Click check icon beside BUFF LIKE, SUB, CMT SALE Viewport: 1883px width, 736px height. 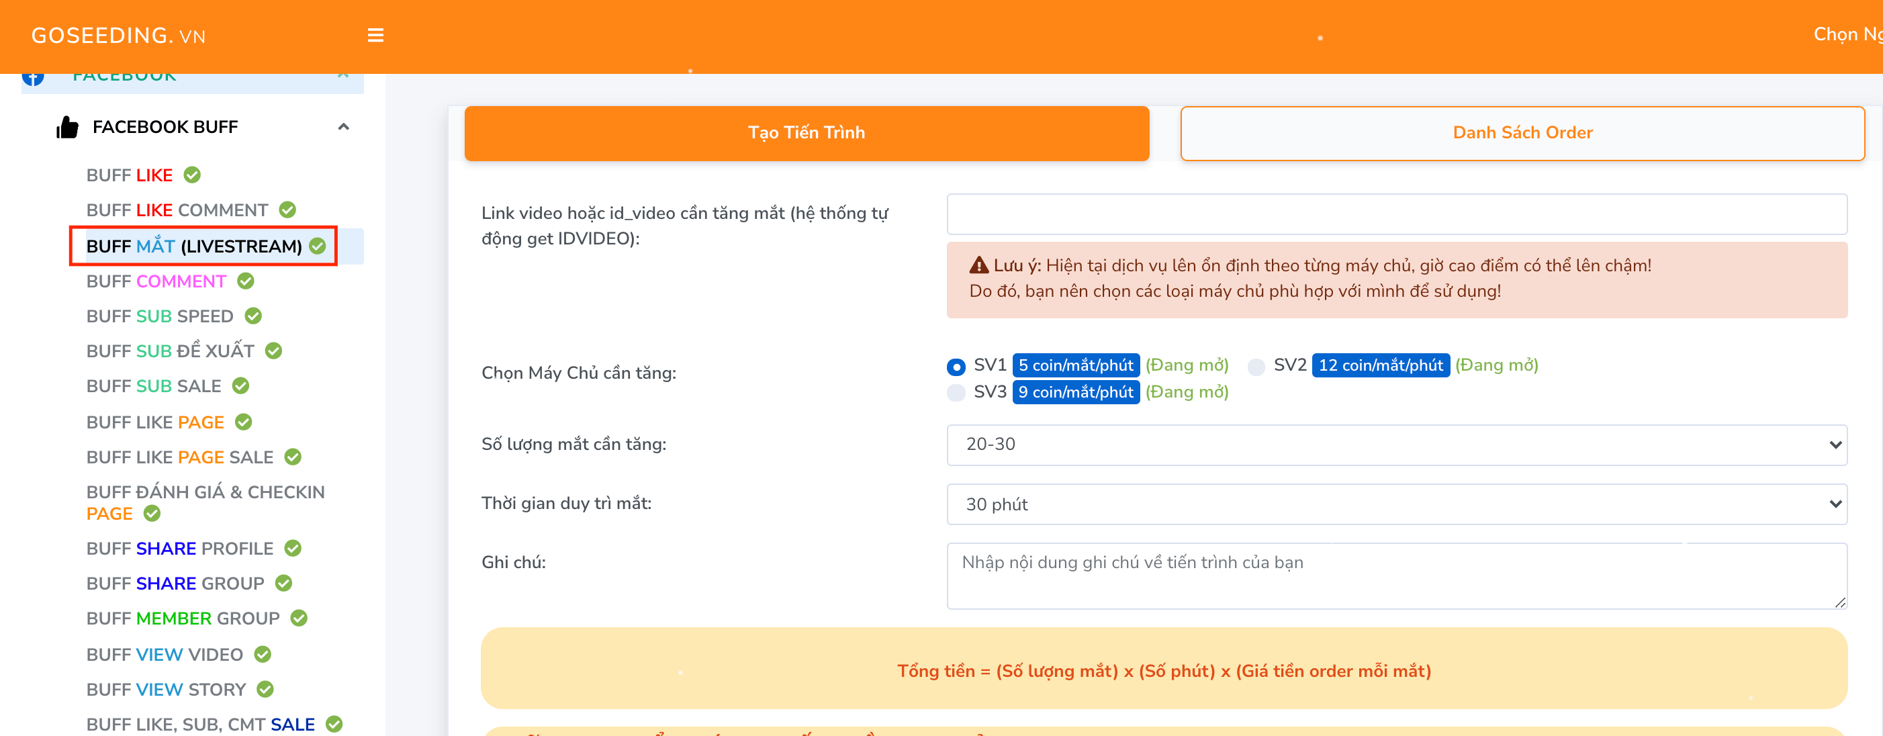click(x=334, y=723)
